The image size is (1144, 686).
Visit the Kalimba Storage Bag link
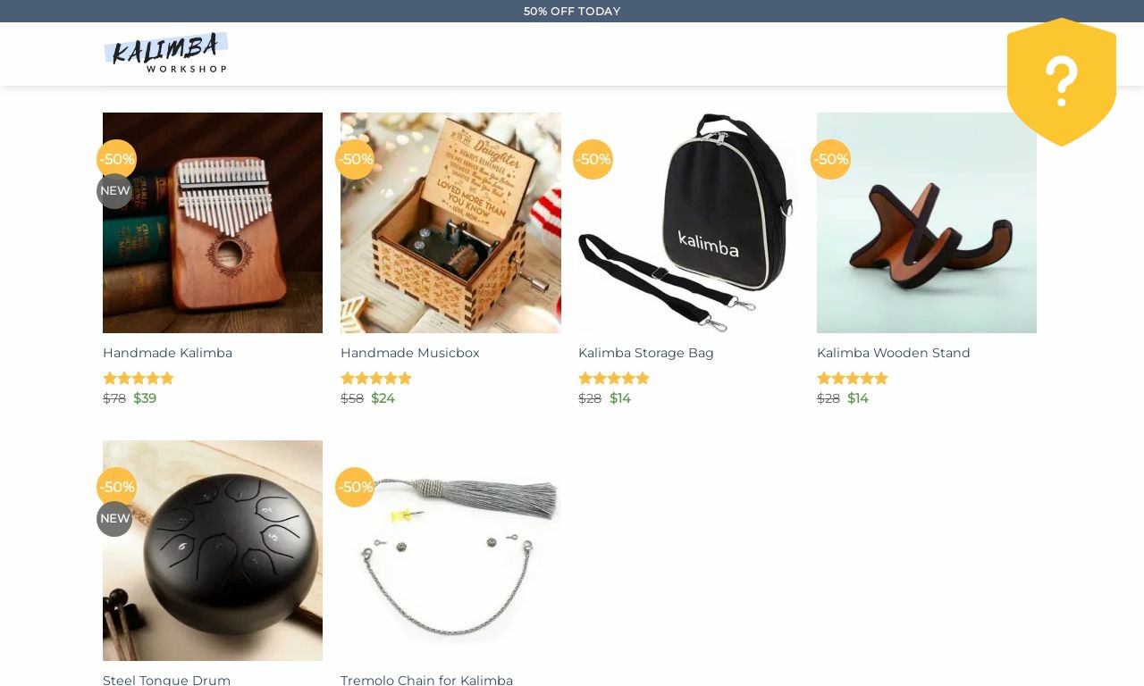point(646,353)
